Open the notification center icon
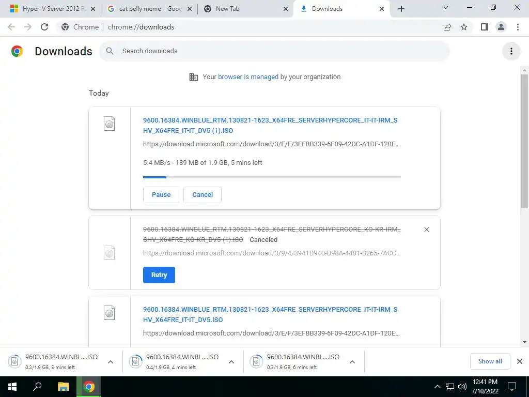Image resolution: width=529 pixels, height=397 pixels. click(512, 387)
